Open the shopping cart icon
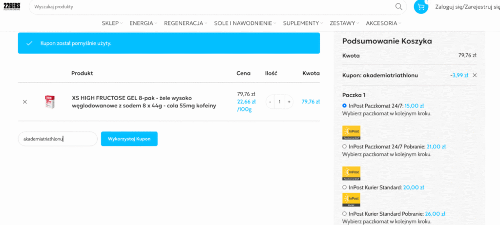Viewport: 500px width, 225px height. 420,7
